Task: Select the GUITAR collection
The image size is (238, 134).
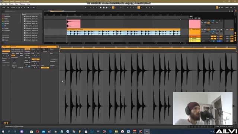Action: click(7, 21)
